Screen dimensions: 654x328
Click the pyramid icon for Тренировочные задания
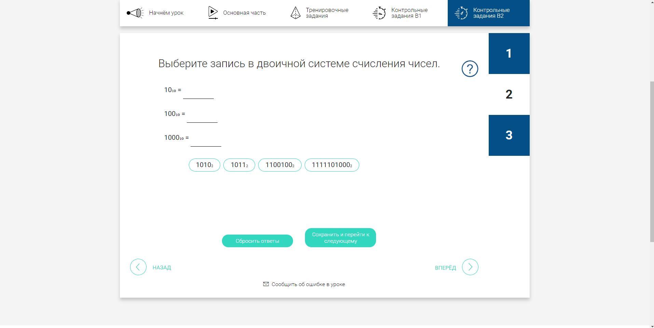(x=295, y=13)
